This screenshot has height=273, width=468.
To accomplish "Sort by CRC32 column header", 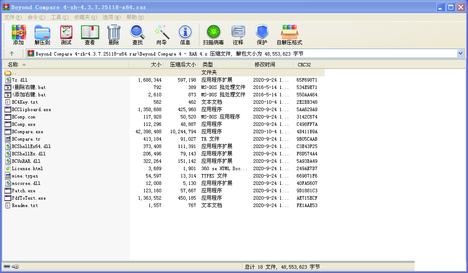I will pos(309,64).
